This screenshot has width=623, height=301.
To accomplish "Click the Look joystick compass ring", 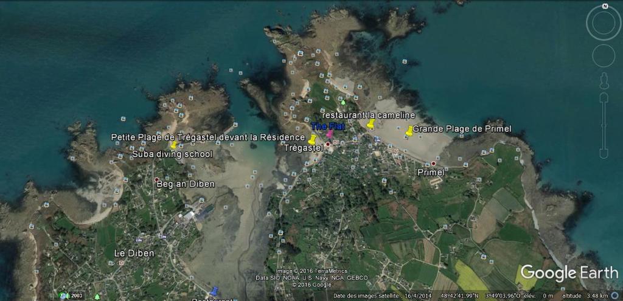I will point(604,23).
